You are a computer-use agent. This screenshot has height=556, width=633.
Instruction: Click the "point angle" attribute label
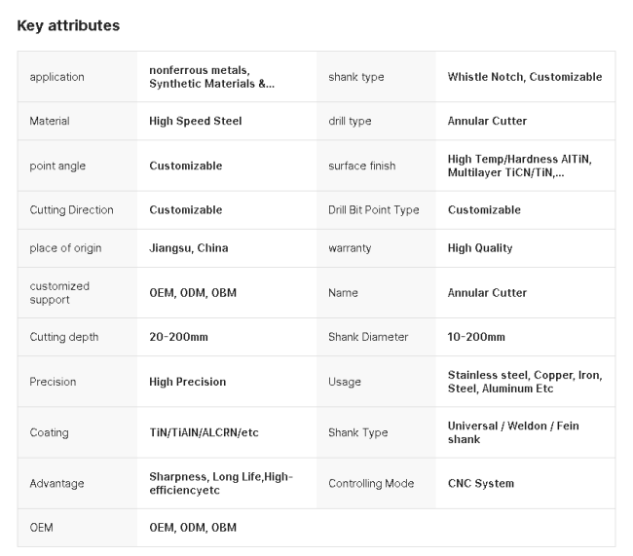[57, 166]
